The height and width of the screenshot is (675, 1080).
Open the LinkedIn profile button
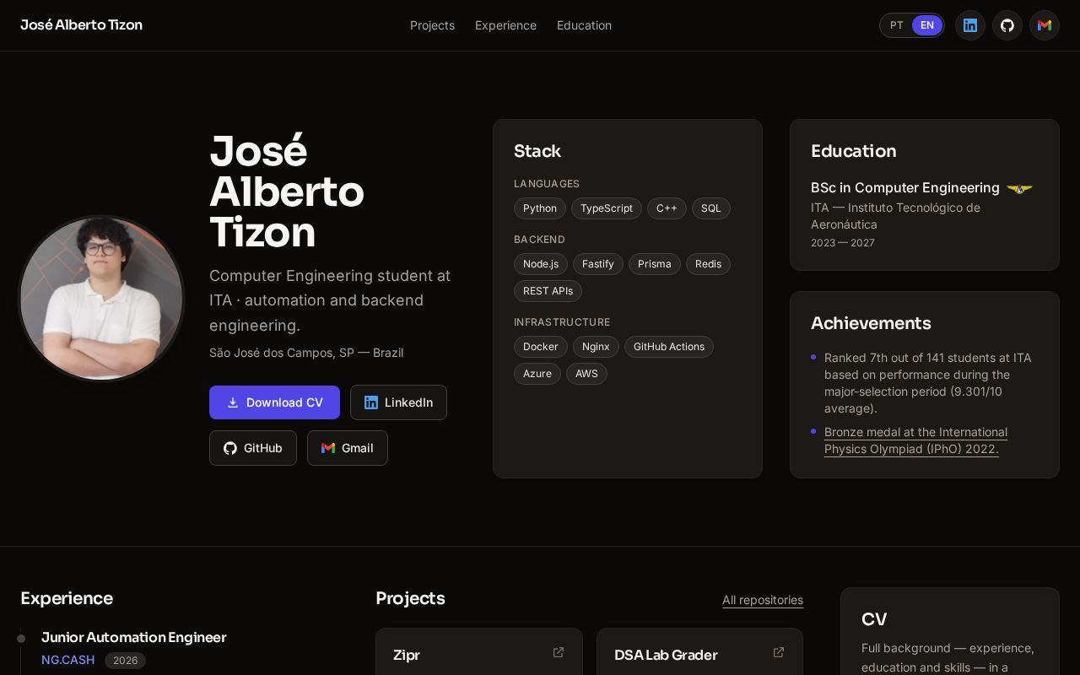[398, 402]
